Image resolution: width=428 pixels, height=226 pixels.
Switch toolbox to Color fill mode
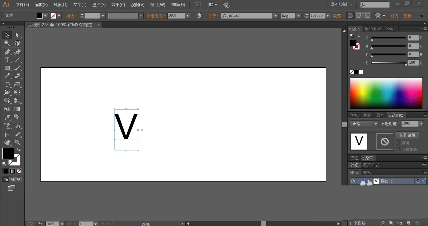coord(6,171)
